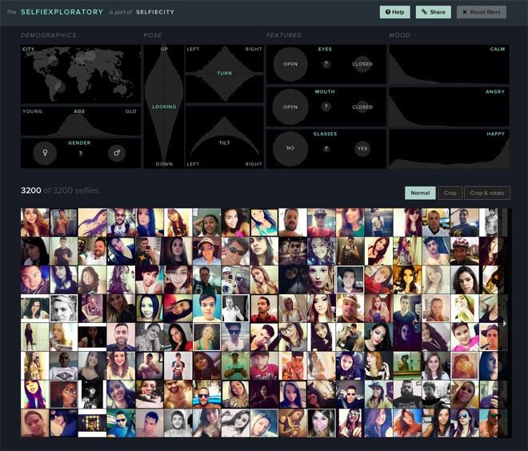The height and width of the screenshot is (451, 528).
Task: Click the unknown gender question mark
Action: (x=80, y=153)
